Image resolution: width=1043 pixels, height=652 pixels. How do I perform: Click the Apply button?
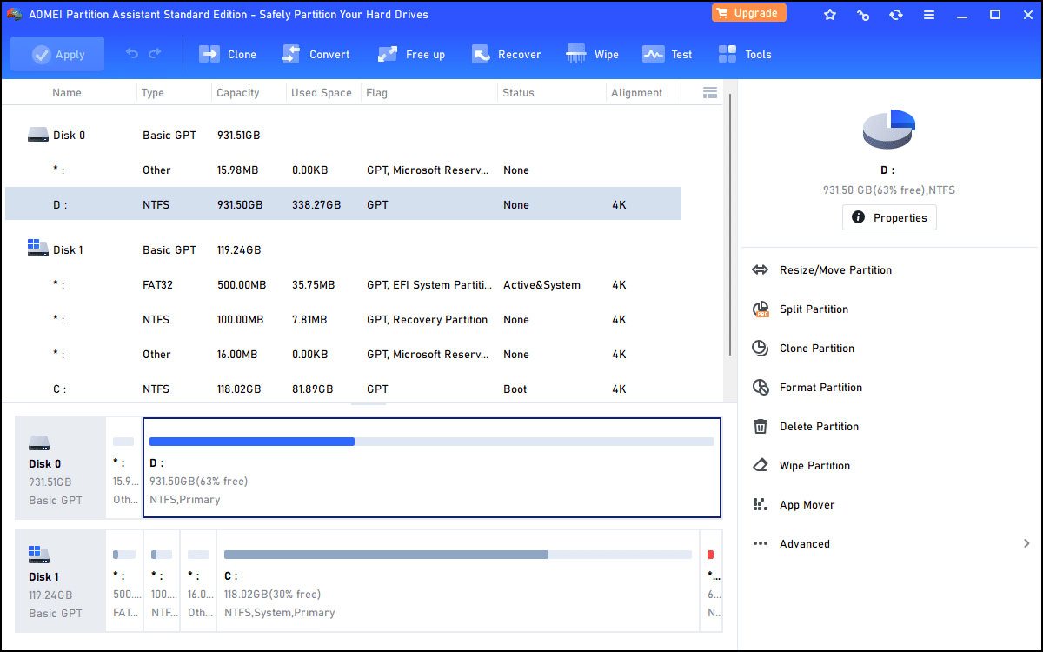(57, 54)
